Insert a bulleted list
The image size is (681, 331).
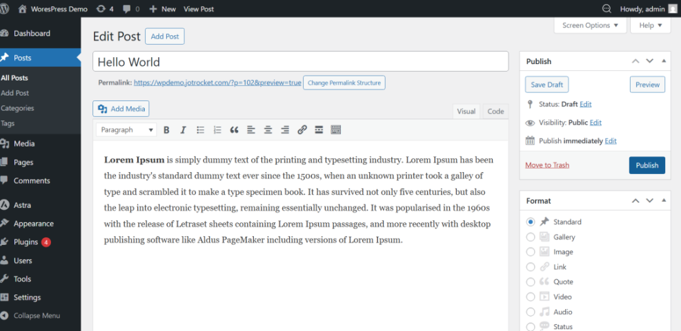[200, 129]
